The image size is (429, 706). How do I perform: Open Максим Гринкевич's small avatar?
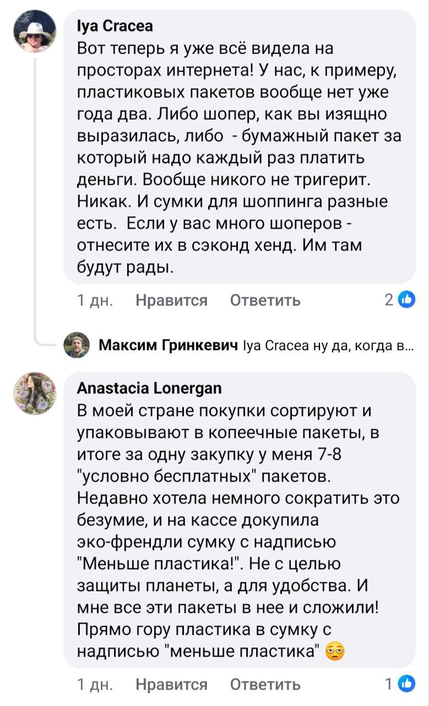[77, 345]
